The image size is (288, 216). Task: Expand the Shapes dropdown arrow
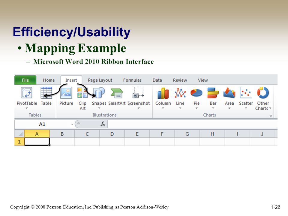point(99,108)
